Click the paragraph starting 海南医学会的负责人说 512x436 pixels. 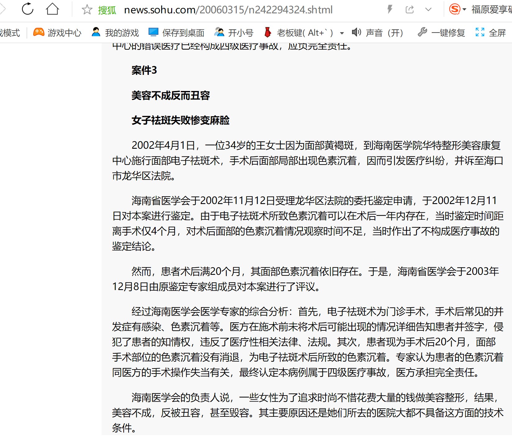click(308, 413)
